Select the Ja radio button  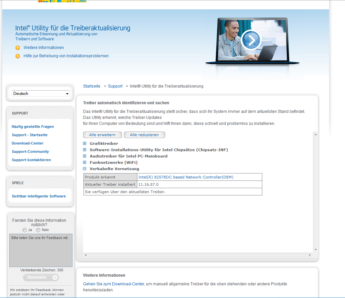click(x=25, y=230)
